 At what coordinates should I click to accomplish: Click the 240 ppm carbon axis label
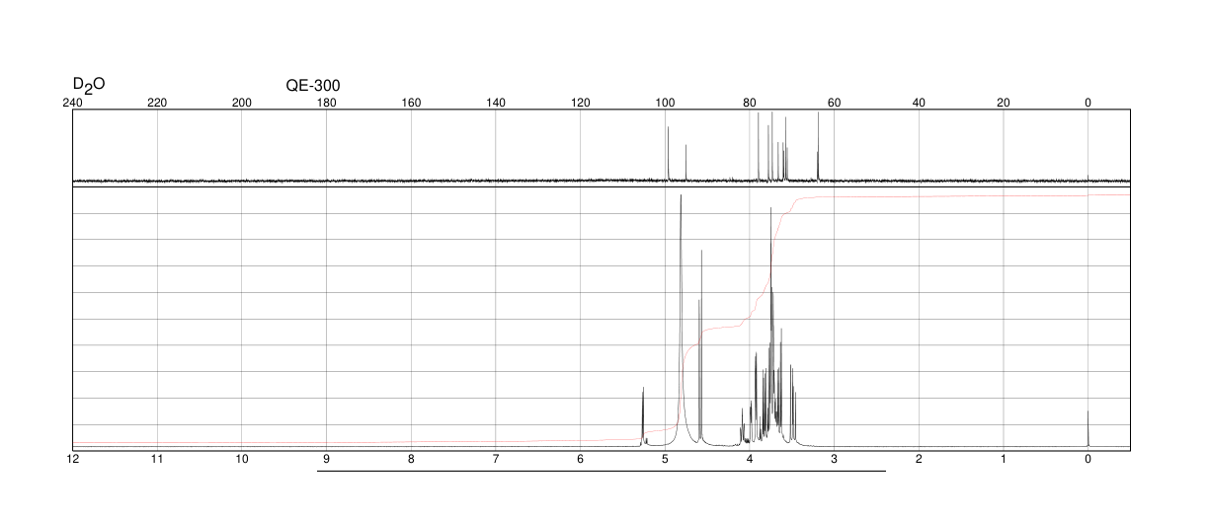(73, 103)
